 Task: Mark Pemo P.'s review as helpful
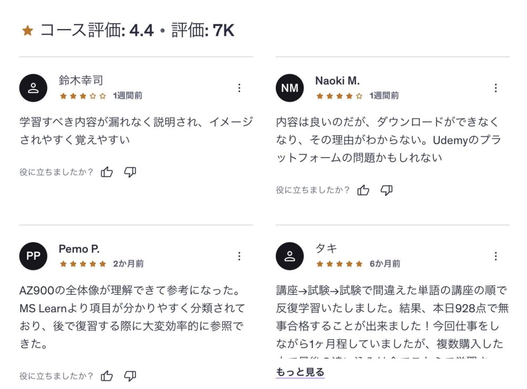pyautogui.click(x=107, y=376)
